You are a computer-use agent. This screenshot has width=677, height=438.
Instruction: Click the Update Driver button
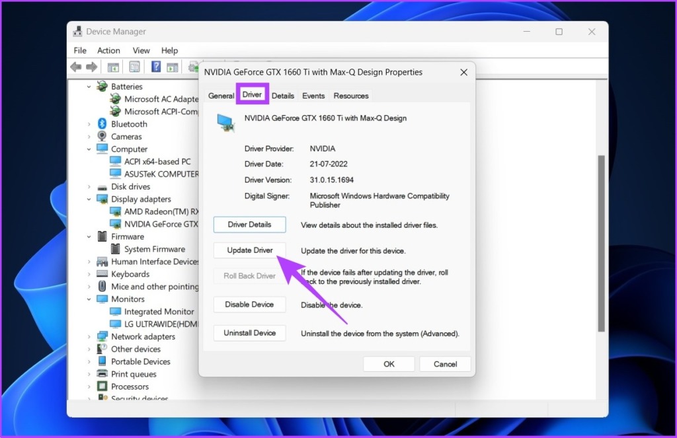pos(249,250)
